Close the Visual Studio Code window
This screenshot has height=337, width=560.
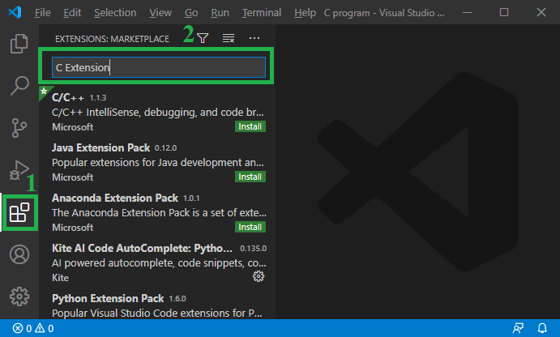[541, 12]
